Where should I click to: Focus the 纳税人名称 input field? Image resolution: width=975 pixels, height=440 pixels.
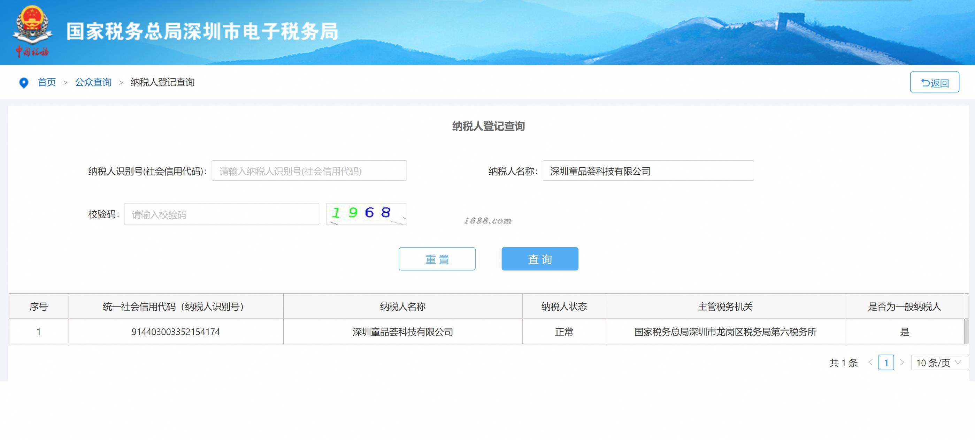click(x=648, y=171)
